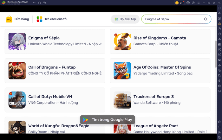Click the vertical scrollbar of the results list
The height and width of the screenshot is (140, 222).
[215, 54]
